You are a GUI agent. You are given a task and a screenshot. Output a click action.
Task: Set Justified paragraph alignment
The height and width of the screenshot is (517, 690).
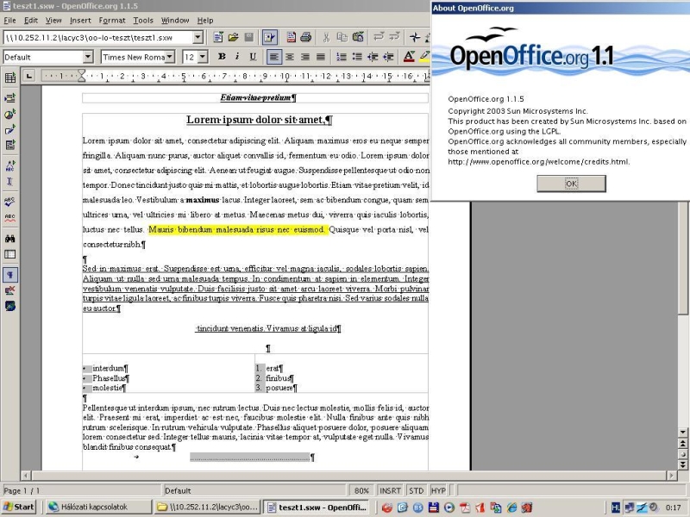click(x=321, y=57)
